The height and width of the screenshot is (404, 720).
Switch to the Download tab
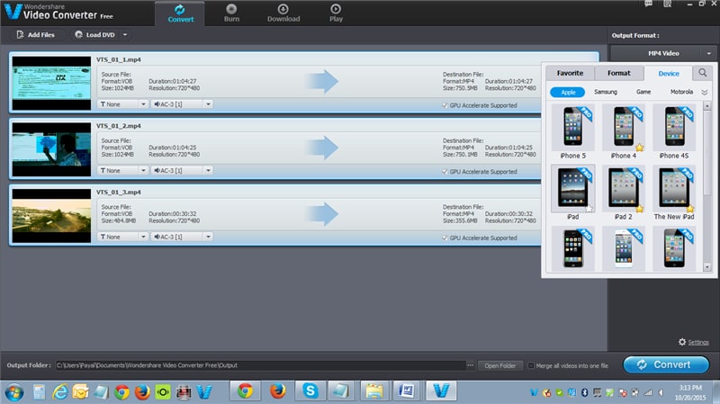point(283,13)
